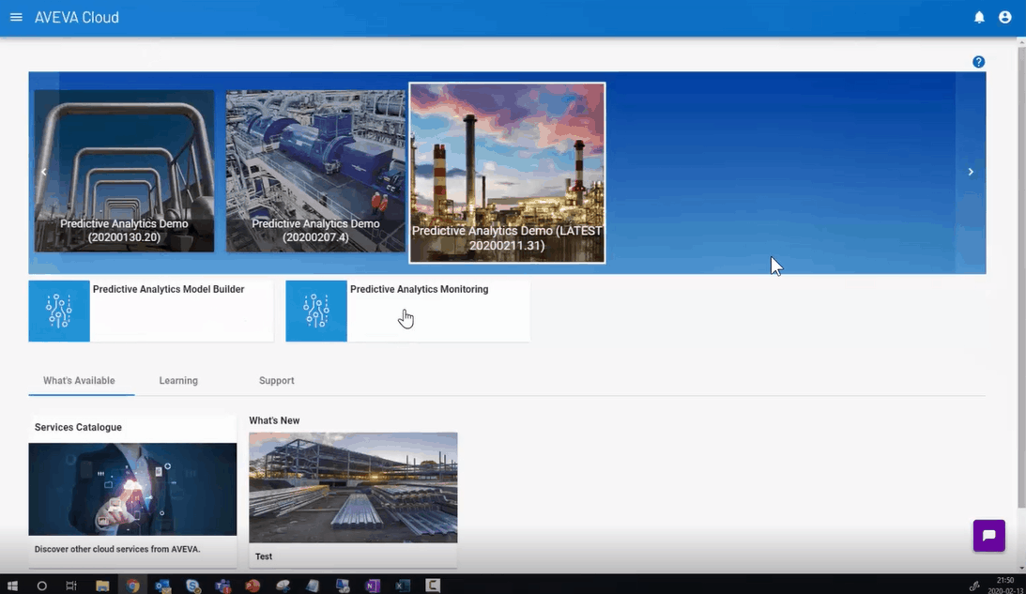Click the Predictive Analytics Monitoring icon
Screen dimensions: 1026x594
[316, 311]
